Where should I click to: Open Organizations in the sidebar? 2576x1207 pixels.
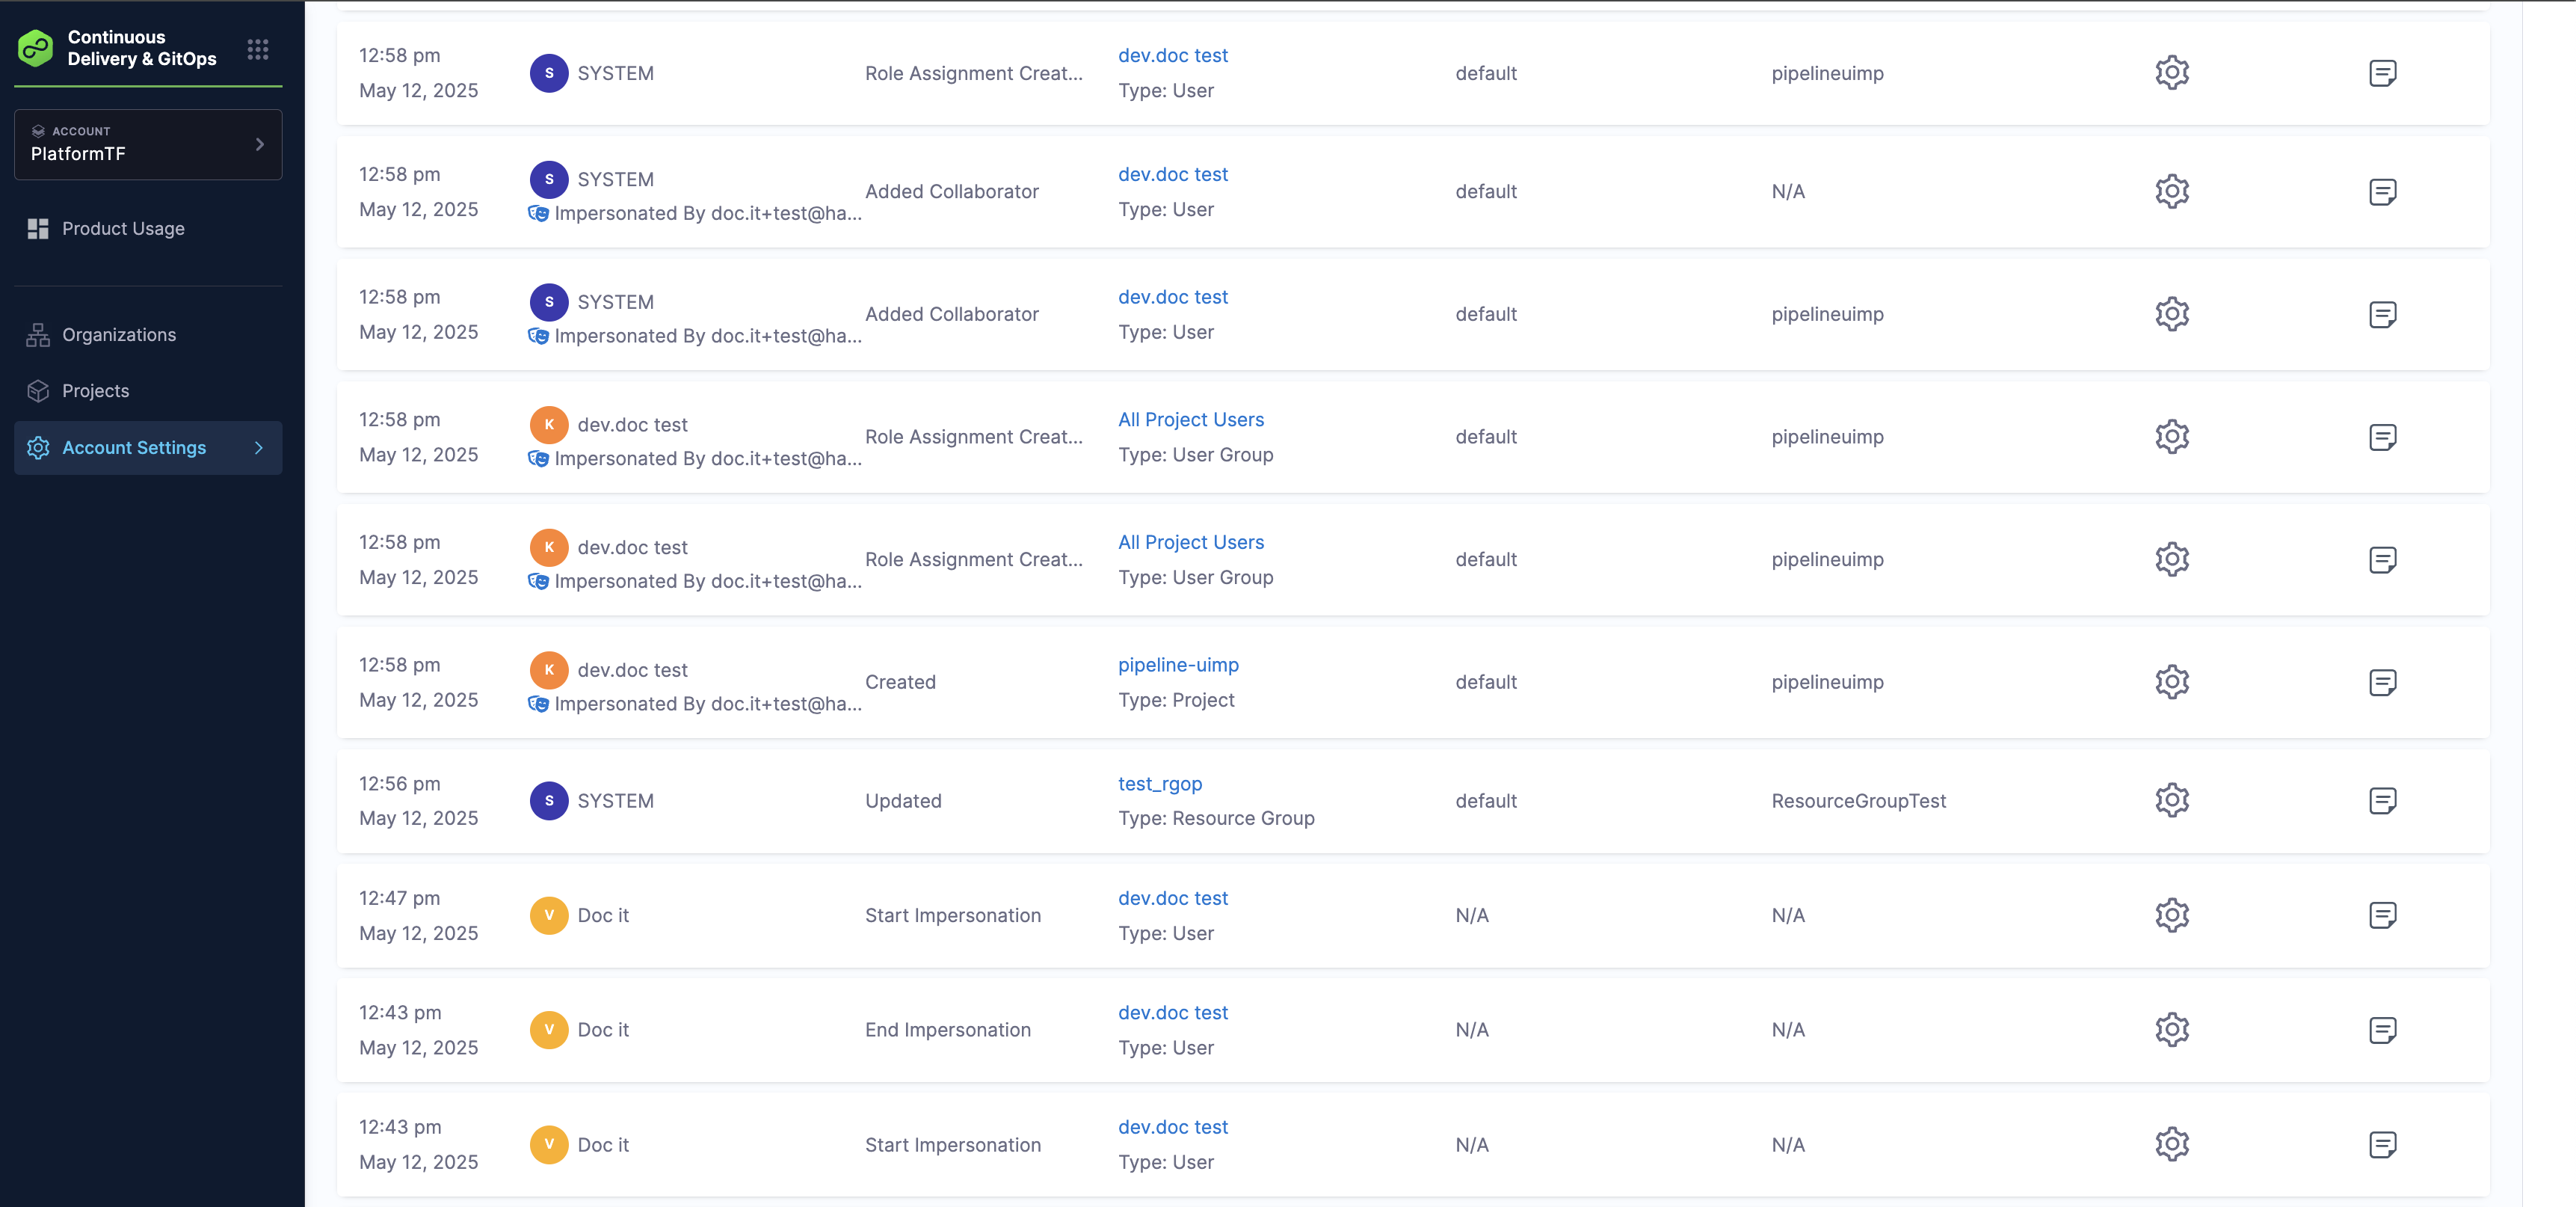tap(118, 335)
